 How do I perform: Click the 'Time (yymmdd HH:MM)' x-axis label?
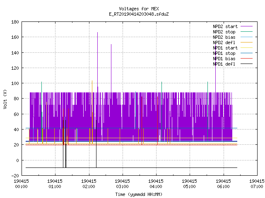[x=139, y=194]
